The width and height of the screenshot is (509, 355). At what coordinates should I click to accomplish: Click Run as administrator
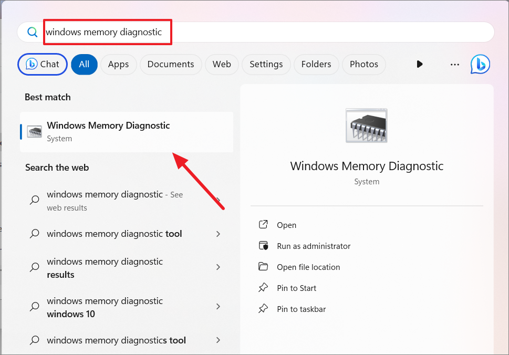tap(314, 246)
